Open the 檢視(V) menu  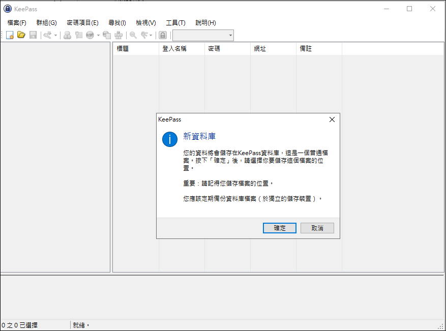click(146, 23)
